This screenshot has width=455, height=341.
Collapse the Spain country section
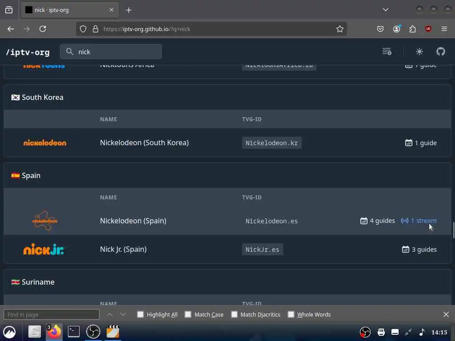(x=227, y=175)
